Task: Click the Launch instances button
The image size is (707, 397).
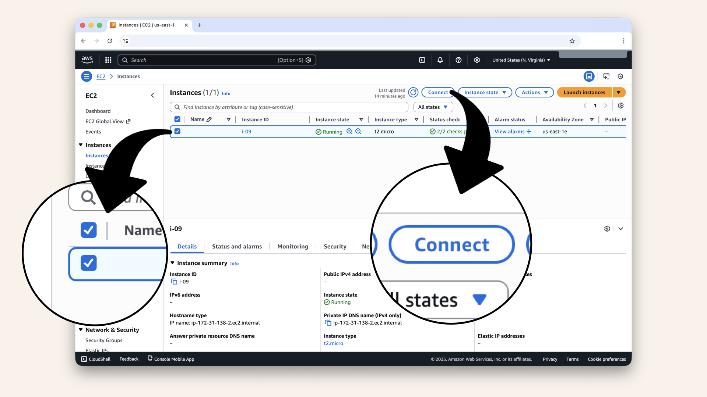Action: click(x=584, y=92)
